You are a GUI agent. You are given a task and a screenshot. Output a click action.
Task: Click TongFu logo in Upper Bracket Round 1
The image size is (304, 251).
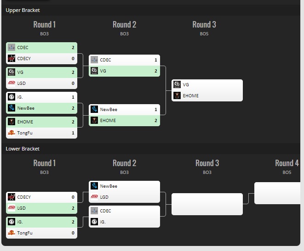[x=11, y=133]
